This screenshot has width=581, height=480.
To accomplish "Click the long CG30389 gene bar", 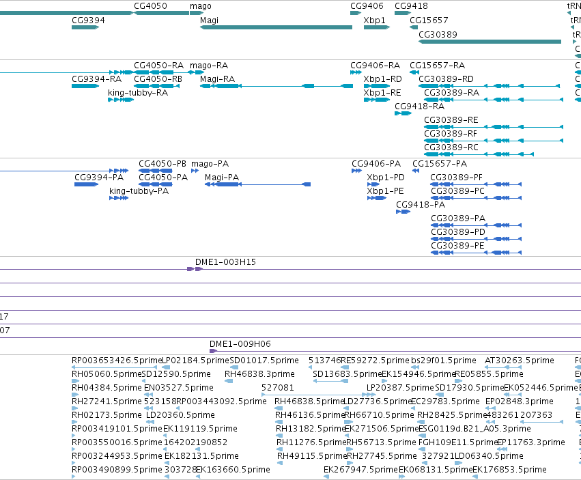I will 490,42.
